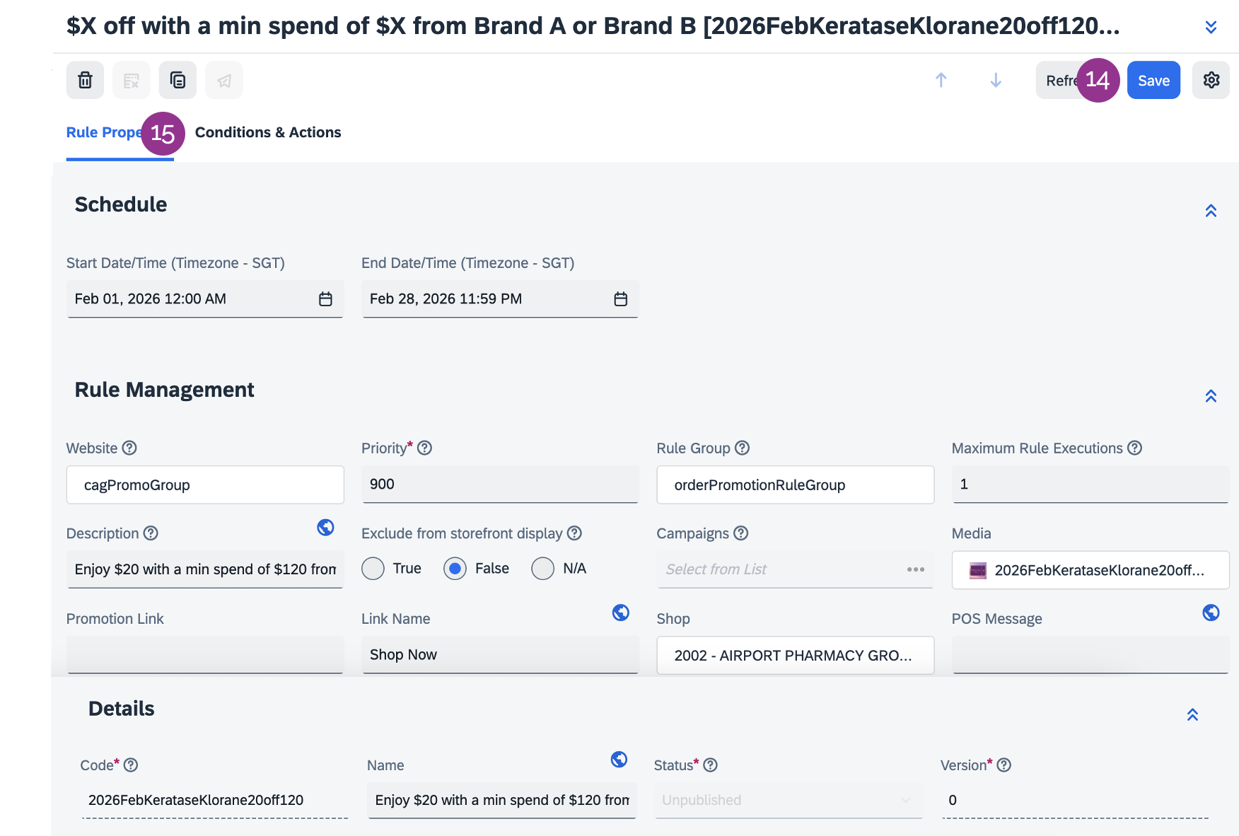Click the up arrow navigation icon
The height and width of the screenshot is (836, 1239).
click(941, 80)
